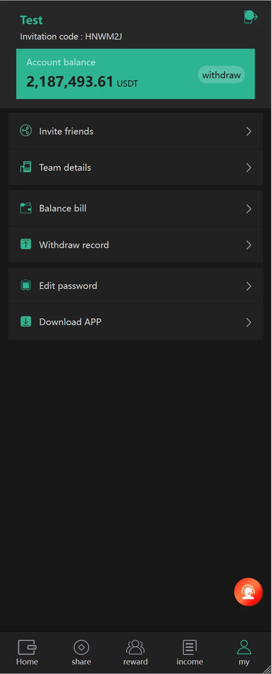
Task: Expand the Balance bill chevron
Action: pos(249,209)
